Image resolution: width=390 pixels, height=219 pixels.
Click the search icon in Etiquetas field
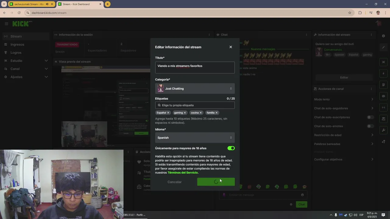coord(159,105)
